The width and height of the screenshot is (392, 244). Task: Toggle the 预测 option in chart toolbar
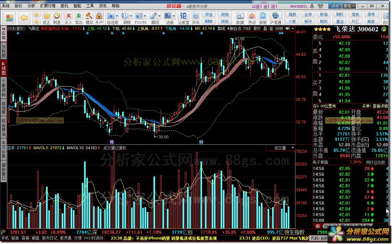pos(279,28)
